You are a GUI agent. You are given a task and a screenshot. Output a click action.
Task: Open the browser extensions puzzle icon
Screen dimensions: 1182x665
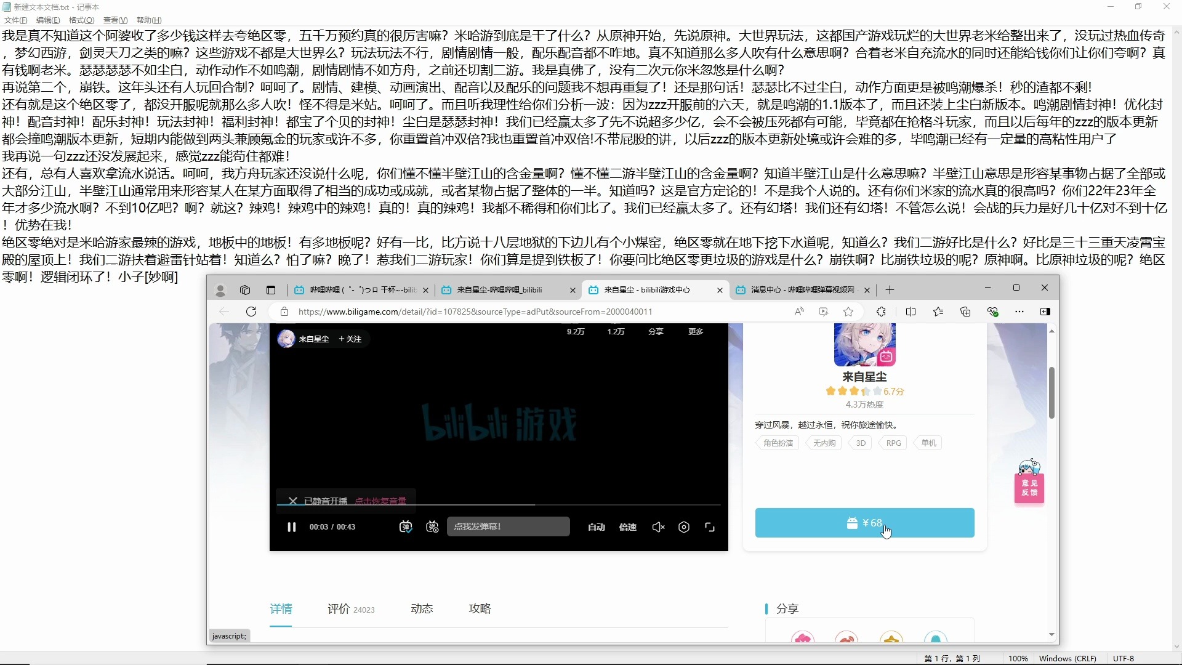tap(881, 312)
